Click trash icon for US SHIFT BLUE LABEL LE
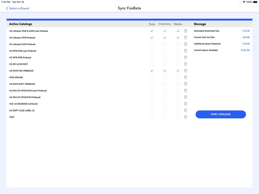259x194 pixels. click(185, 110)
